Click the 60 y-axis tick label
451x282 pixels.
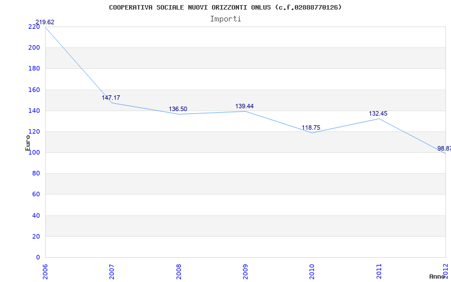click(36, 195)
